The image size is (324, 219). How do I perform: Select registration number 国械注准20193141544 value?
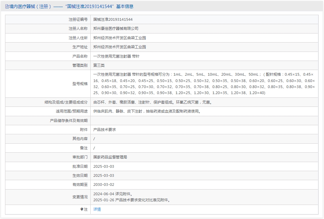[x=113, y=19]
